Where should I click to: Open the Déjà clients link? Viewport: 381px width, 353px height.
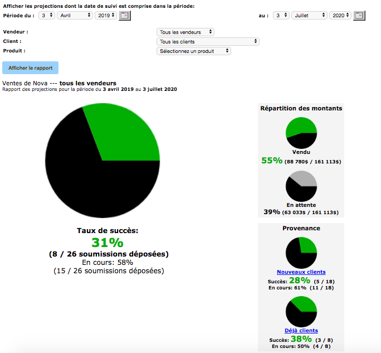[301, 331]
